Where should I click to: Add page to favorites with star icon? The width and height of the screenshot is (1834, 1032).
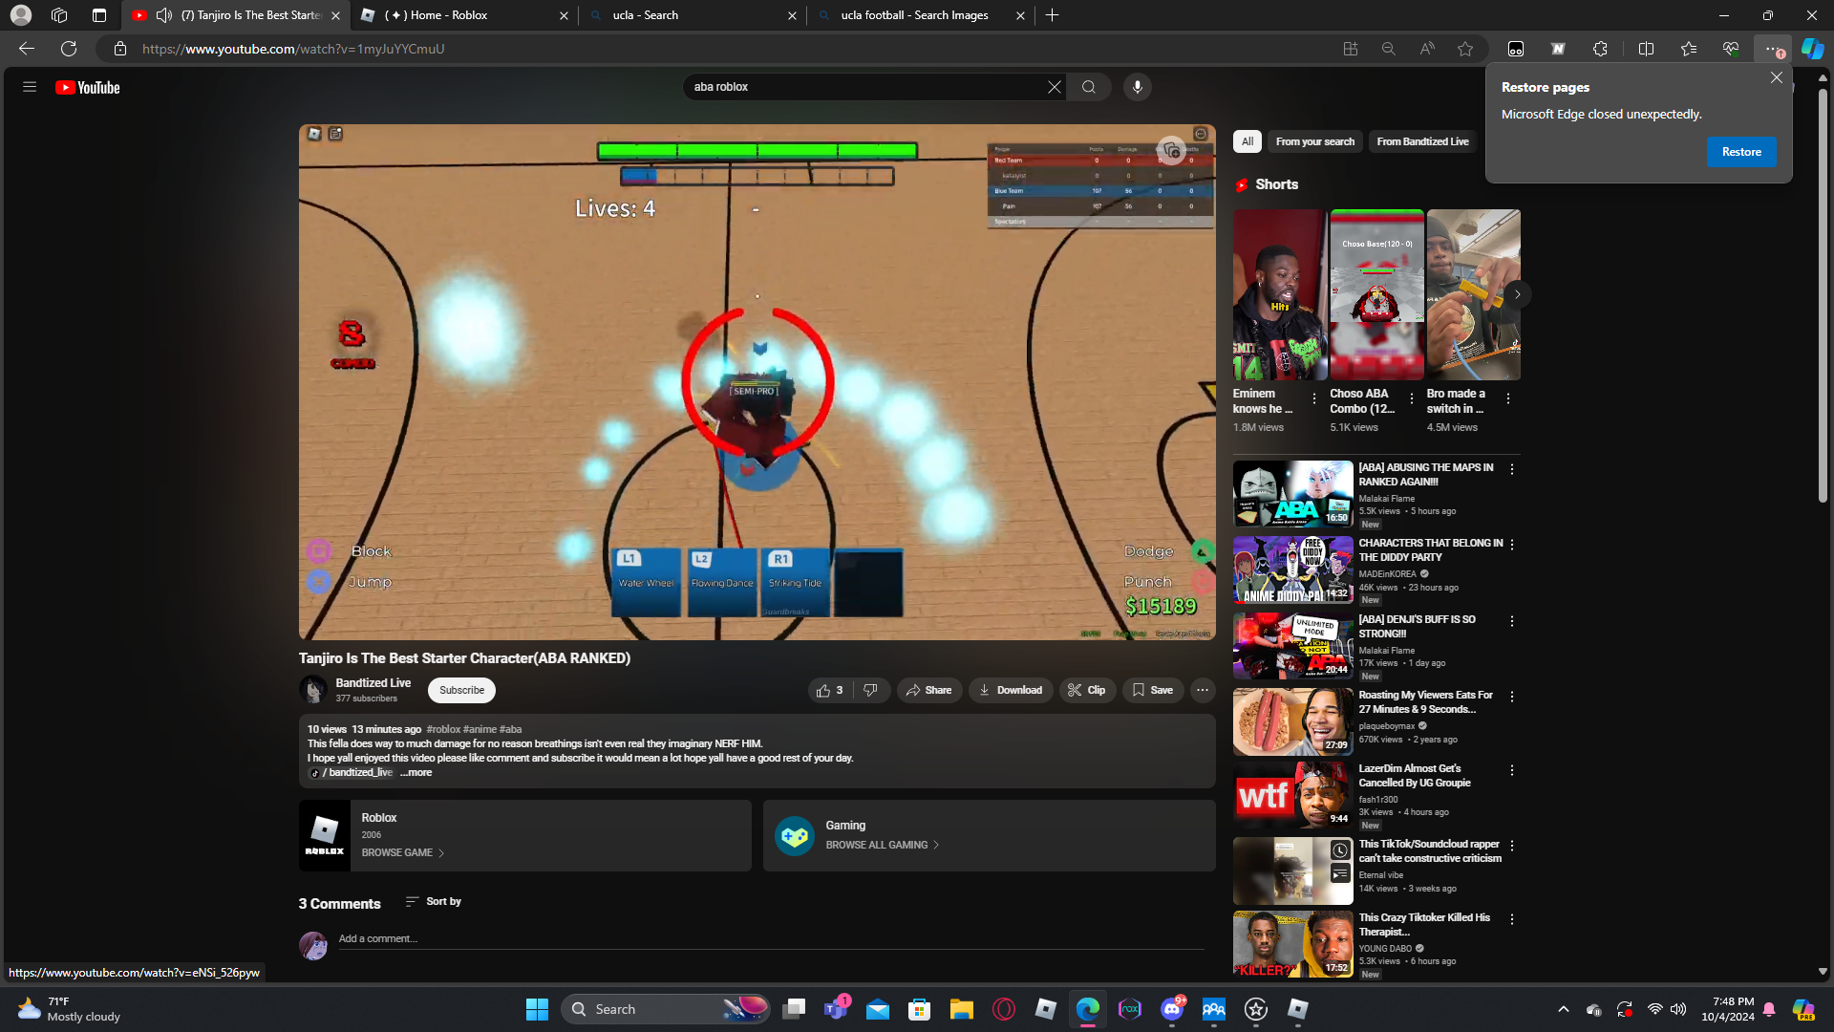pyautogui.click(x=1465, y=49)
